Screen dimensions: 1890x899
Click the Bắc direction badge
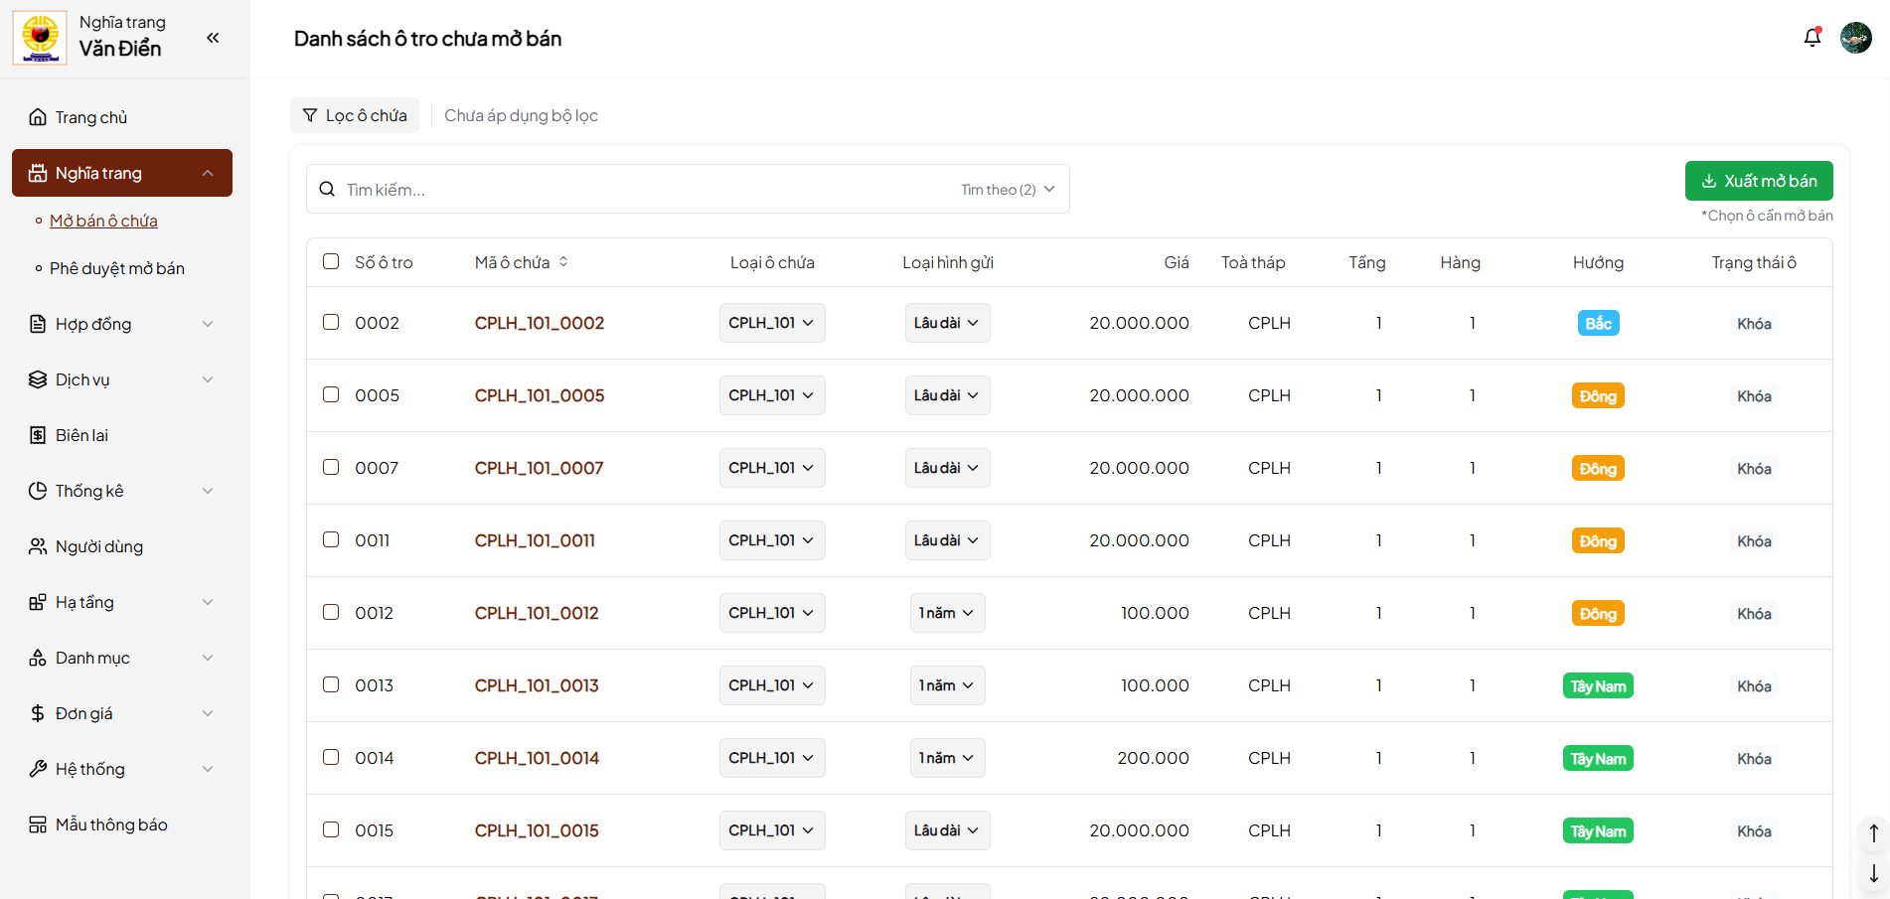[1598, 323]
